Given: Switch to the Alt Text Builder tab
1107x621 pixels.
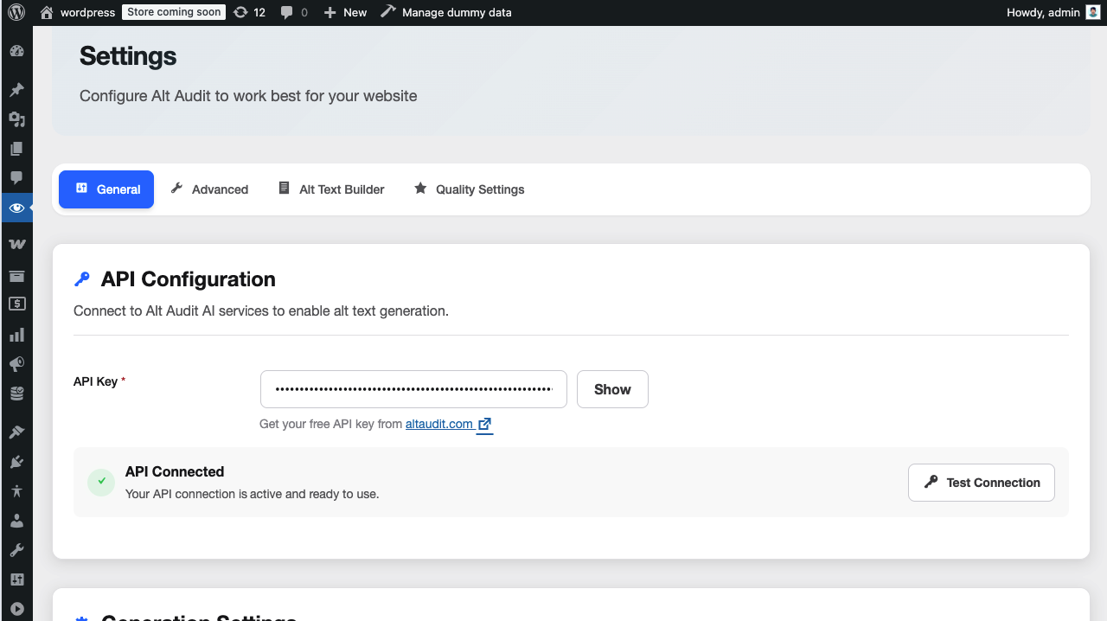Looking at the screenshot, I should point(331,189).
